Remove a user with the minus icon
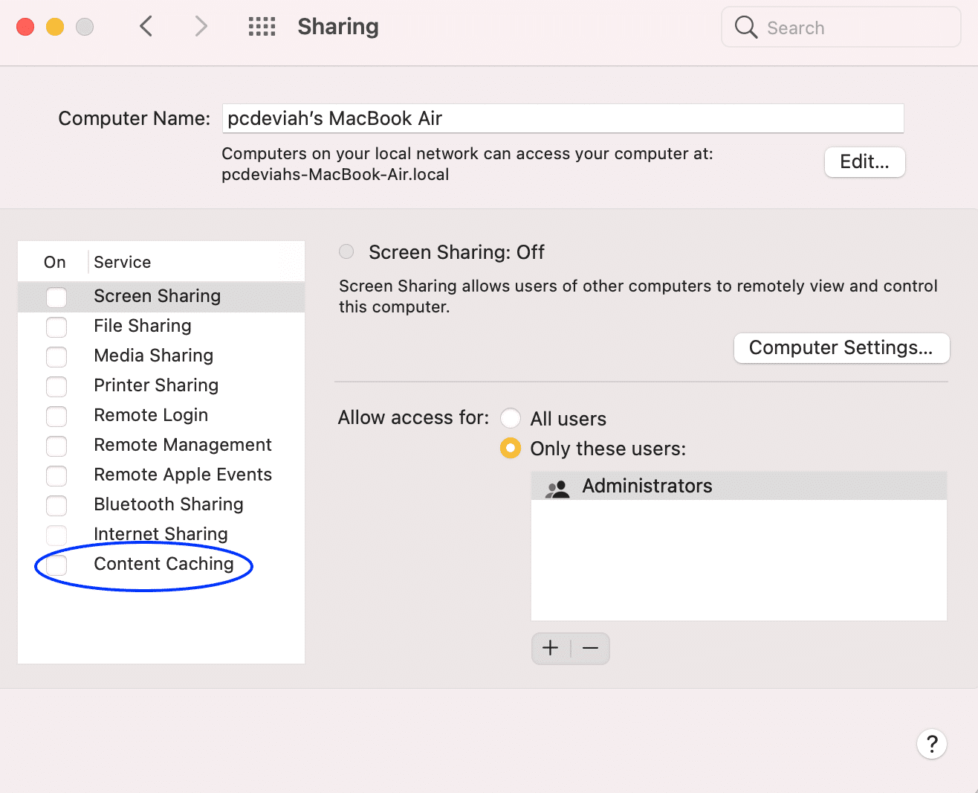This screenshot has height=793, width=978. pyautogui.click(x=590, y=648)
